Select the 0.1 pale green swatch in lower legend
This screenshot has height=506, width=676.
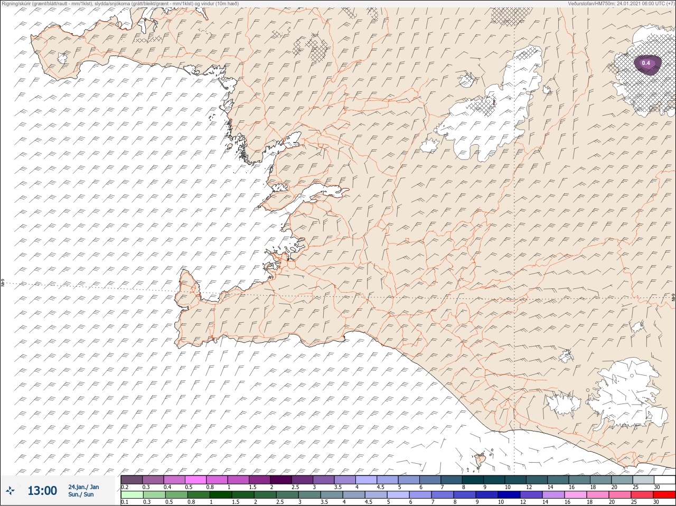tap(132, 495)
